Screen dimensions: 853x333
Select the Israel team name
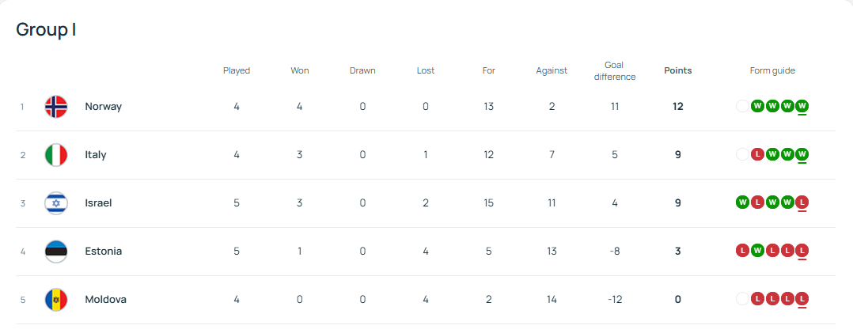(x=99, y=203)
